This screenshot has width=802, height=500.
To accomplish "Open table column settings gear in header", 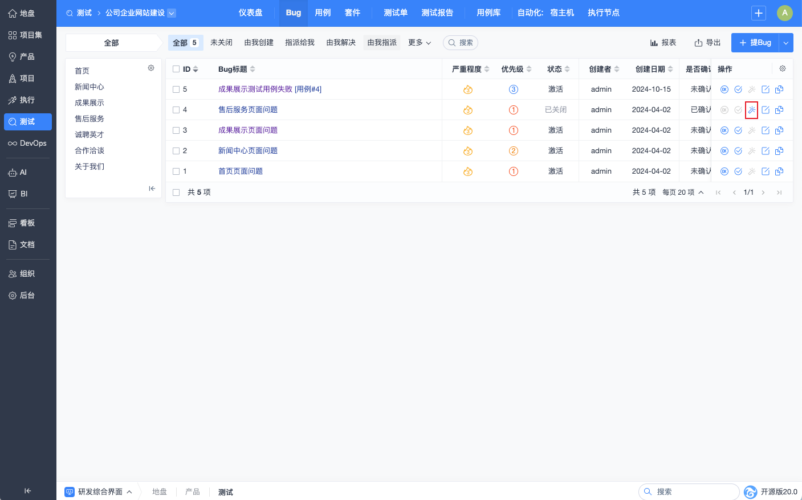I will 783,68.
